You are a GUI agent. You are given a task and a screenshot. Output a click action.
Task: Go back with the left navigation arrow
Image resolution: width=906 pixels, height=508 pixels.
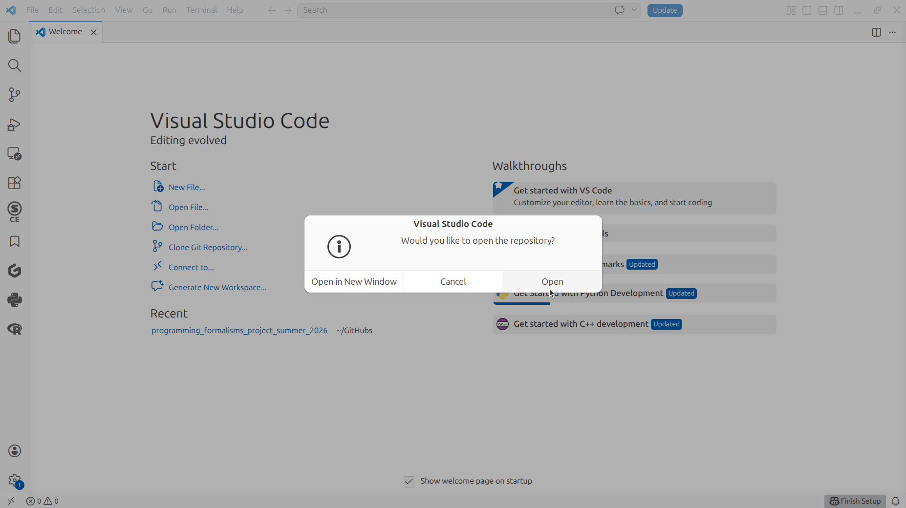(x=272, y=10)
